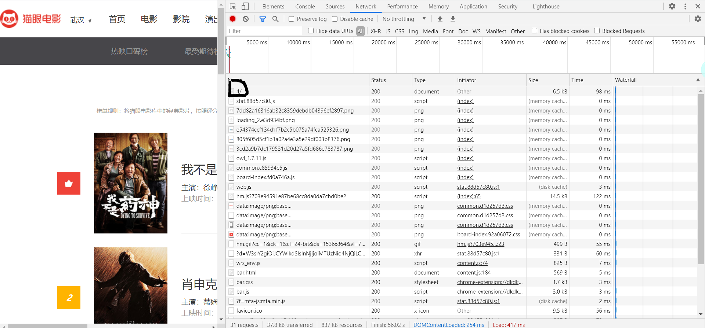
Task: Switch to the Performance tab
Action: 402,7
